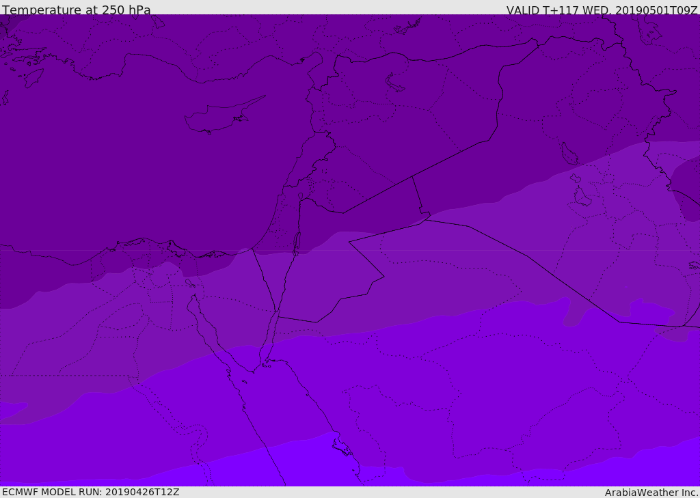Click the 'Temperature at 250 hPa' title text

77,10
